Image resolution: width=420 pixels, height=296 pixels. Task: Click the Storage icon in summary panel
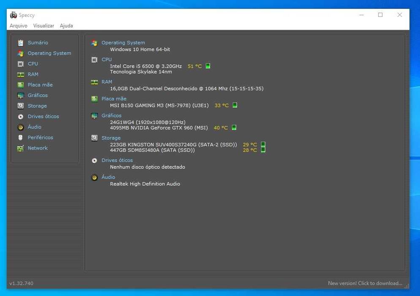(x=94, y=138)
